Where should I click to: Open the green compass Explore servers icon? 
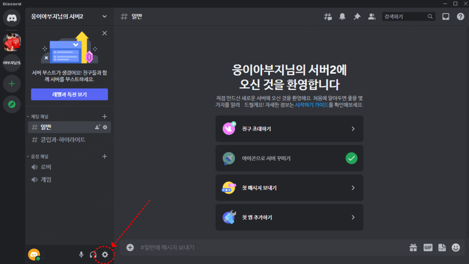point(12,104)
